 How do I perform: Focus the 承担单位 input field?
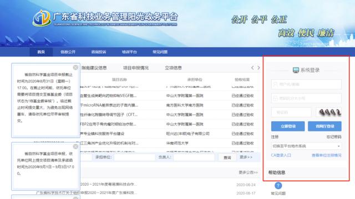point(135,157)
